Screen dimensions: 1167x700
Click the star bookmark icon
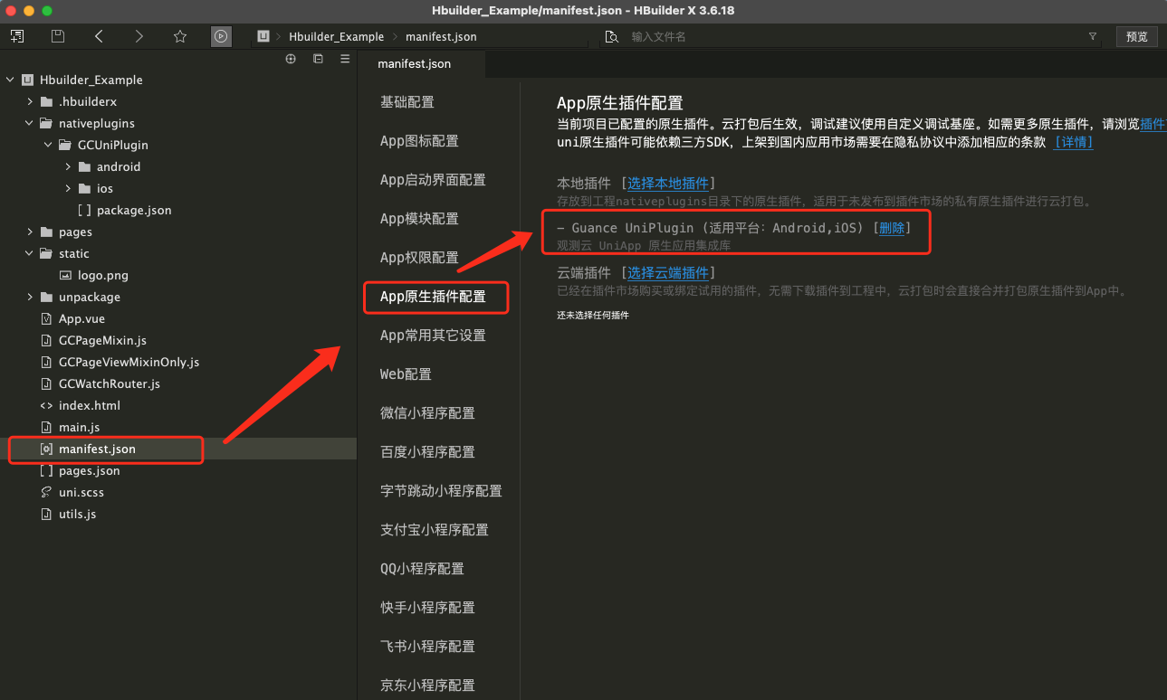click(180, 36)
